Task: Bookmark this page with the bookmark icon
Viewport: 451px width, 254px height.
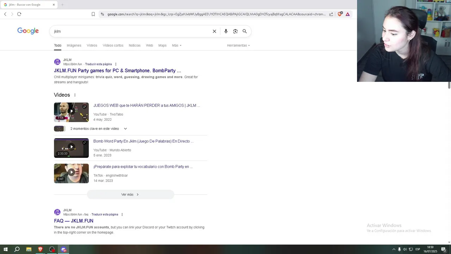Action: pos(93,14)
